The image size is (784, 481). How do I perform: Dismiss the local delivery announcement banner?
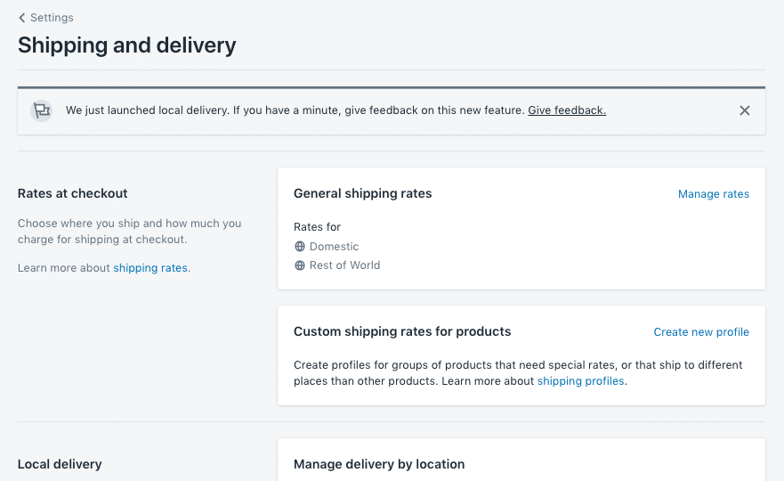click(745, 110)
